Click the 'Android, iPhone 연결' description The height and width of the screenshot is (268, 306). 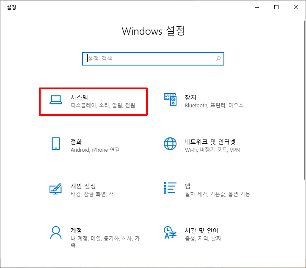point(95,150)
